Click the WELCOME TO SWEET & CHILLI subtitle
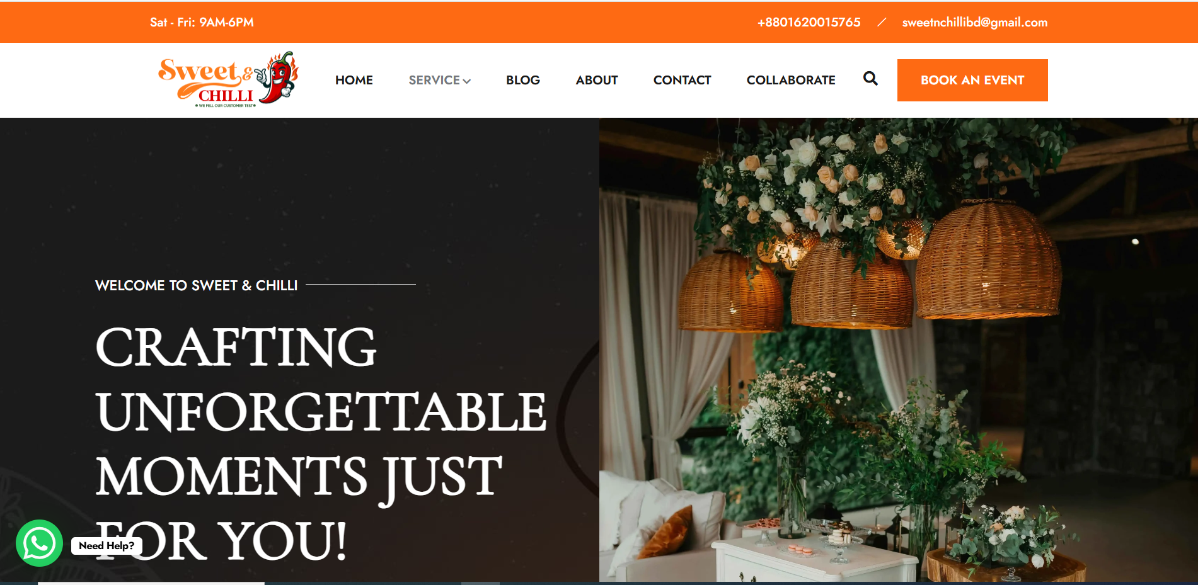This screenshot has width=1198, height=585. pyautogui.click(x=196, y=285)
